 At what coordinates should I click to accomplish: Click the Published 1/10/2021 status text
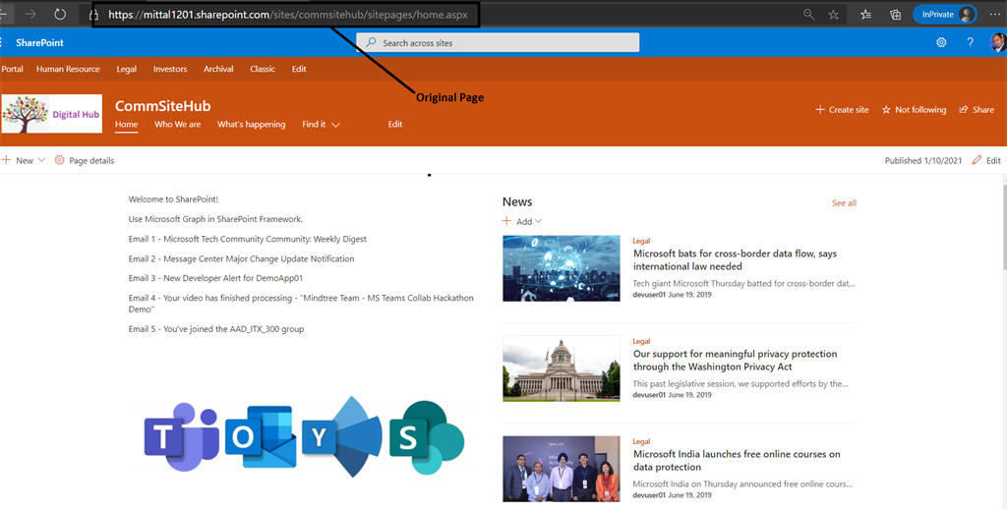coord(922,160)
